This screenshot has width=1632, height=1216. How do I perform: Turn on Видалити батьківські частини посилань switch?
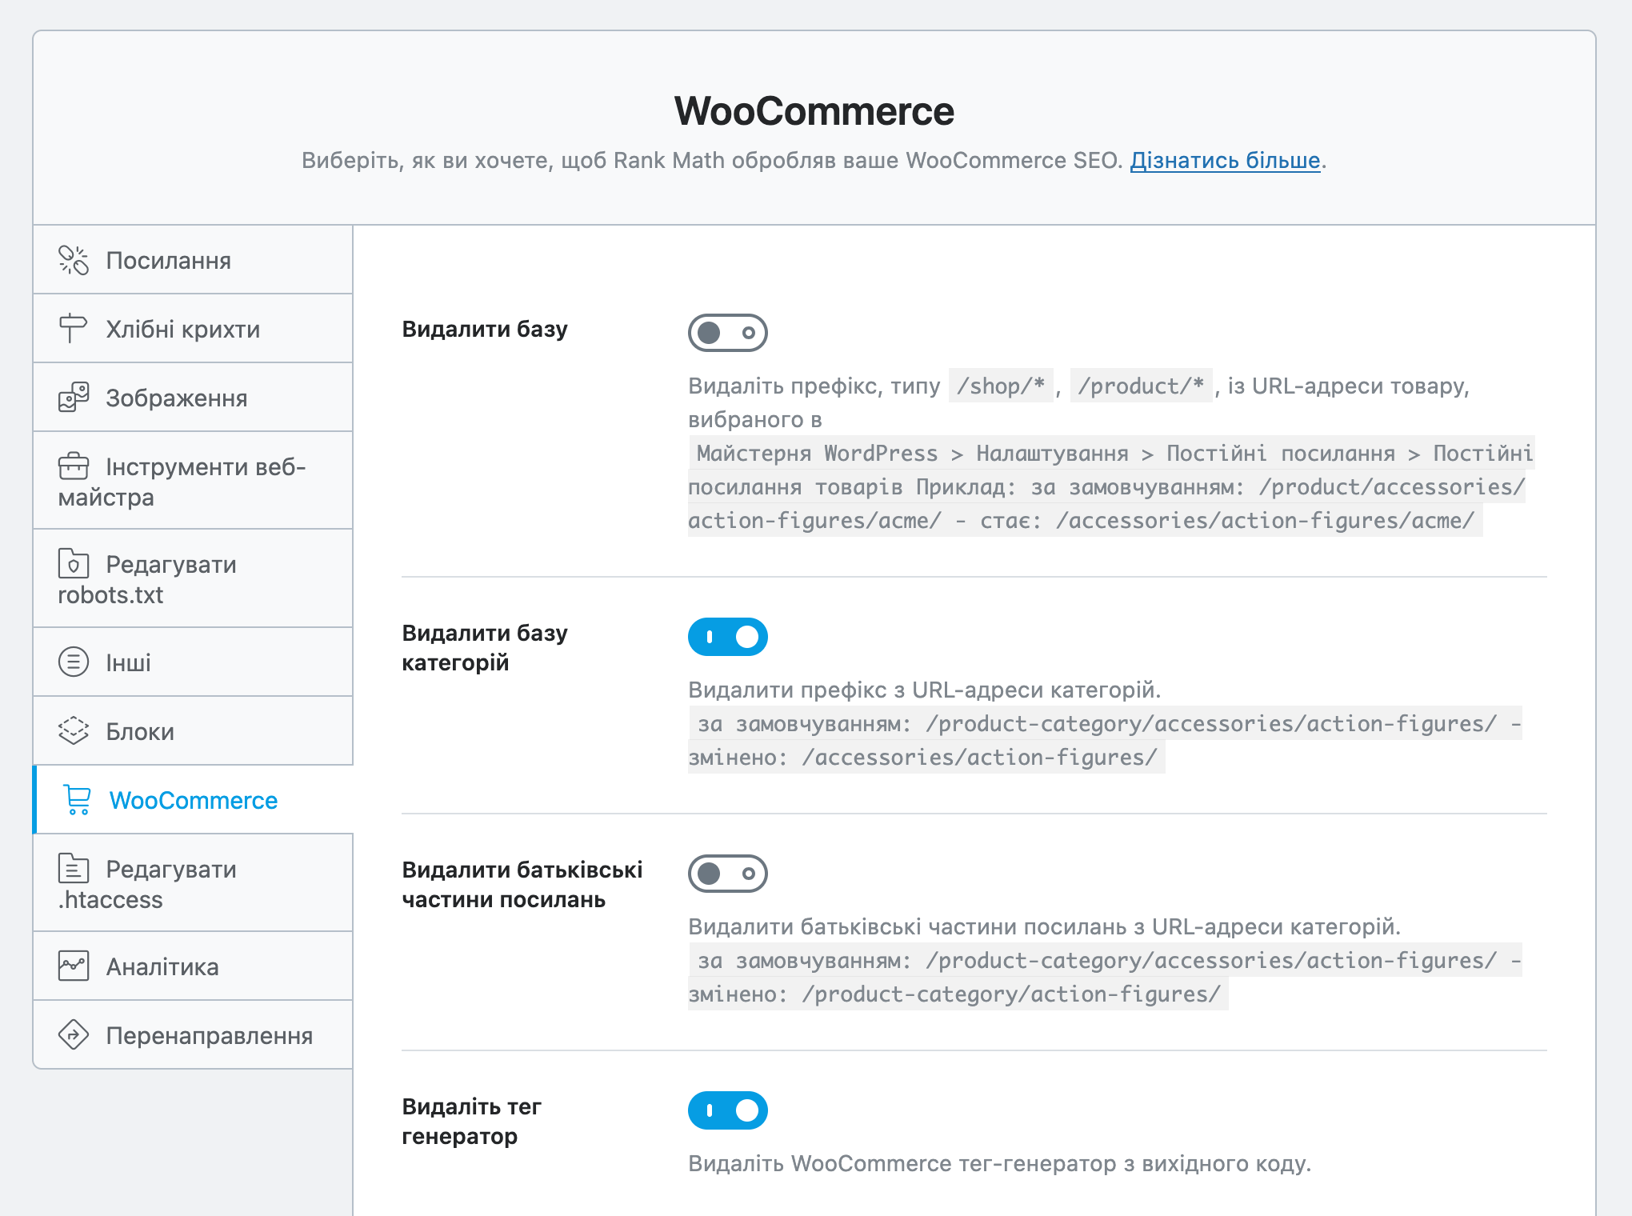(x=728, y=874)
